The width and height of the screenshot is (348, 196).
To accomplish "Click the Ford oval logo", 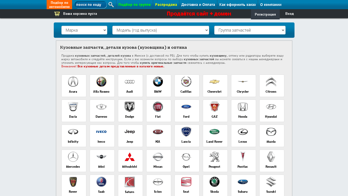I will coord(186,107).
